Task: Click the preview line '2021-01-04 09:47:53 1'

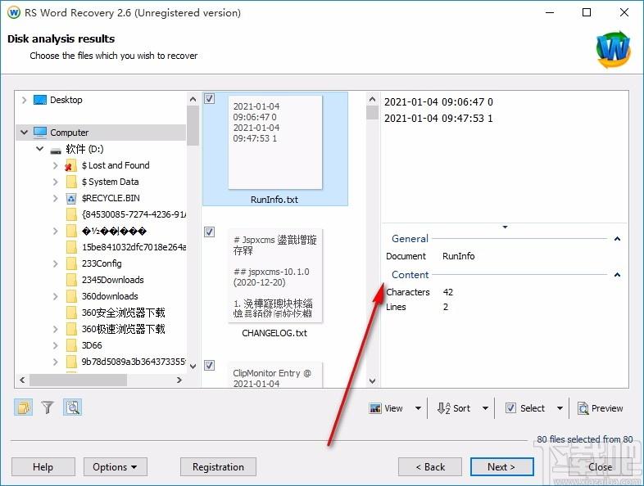Action: pos(438,118)
